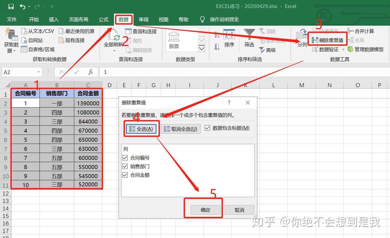This screenshot has height=238, width=390.
Task: Import data 从文本/CSV
Action: click(x=38, y=31)
